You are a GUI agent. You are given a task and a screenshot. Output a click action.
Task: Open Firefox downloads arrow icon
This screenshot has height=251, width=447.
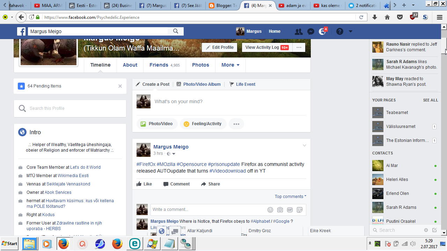pyautogui.click(x=375, y=17)
